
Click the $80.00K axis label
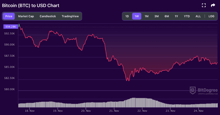pos(9,89)
